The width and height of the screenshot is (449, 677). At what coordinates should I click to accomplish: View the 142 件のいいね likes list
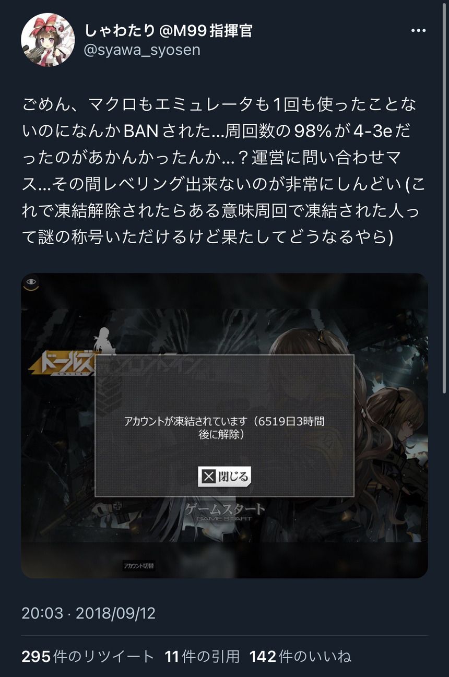[x=300, y=656]
